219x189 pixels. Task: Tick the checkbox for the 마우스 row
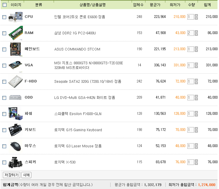tap(4, 146)
